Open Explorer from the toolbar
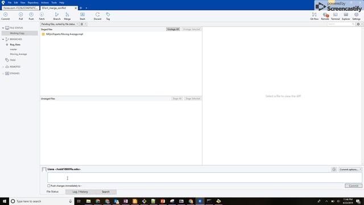 point(346,16)
